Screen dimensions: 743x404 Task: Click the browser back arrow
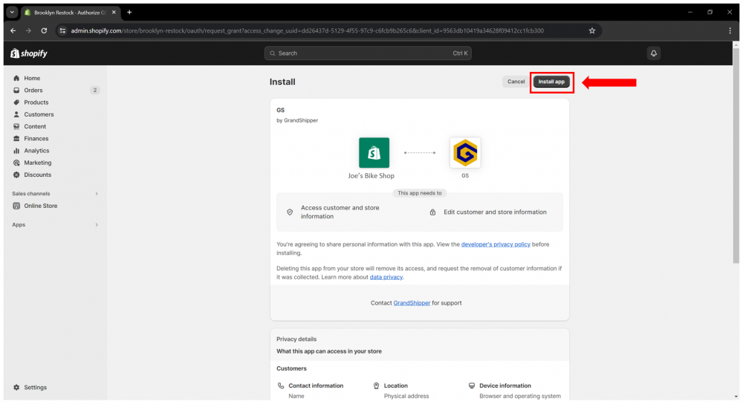click(13, 30)
